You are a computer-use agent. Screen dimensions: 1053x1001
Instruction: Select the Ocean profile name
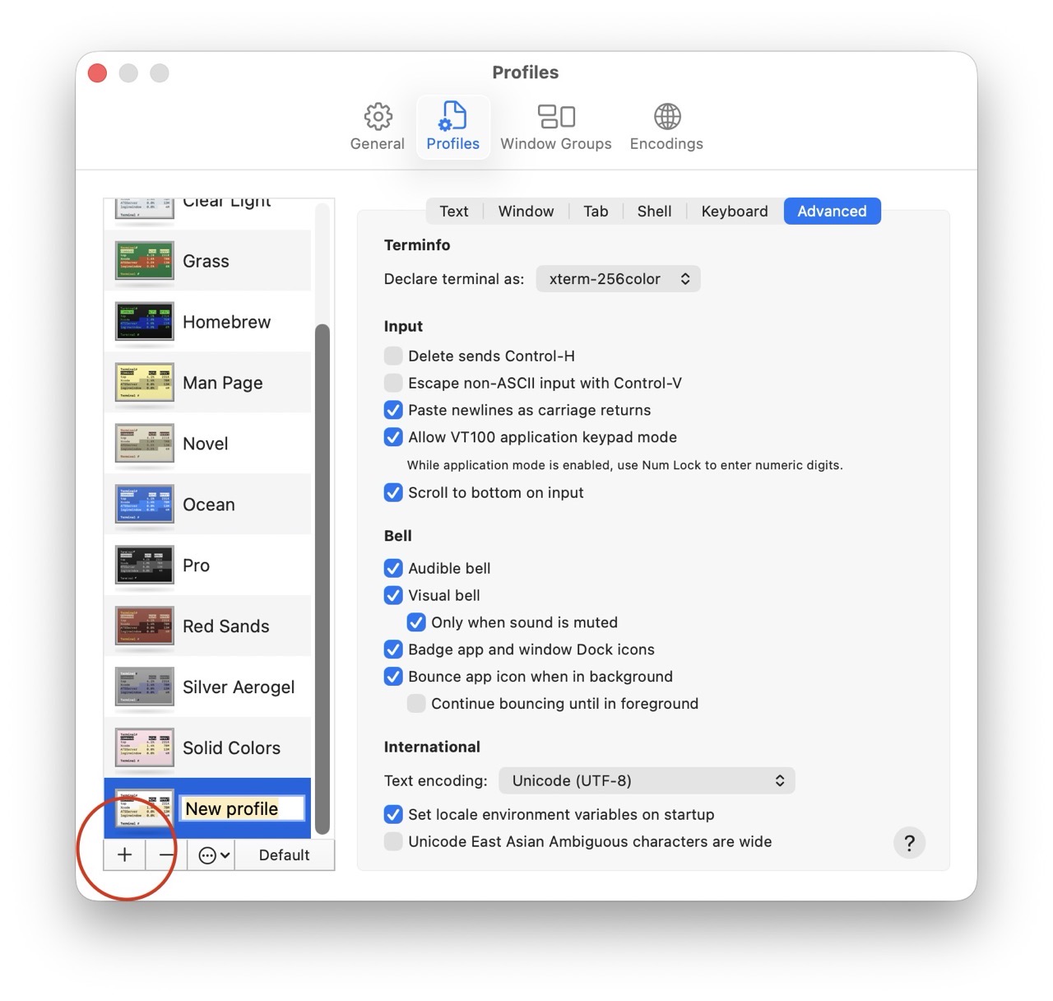click(x=209, y=505)
